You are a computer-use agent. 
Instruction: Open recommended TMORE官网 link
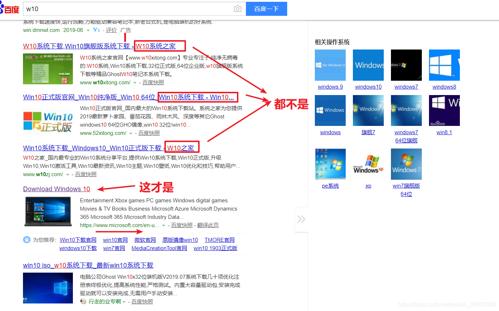tap(220, 240)
